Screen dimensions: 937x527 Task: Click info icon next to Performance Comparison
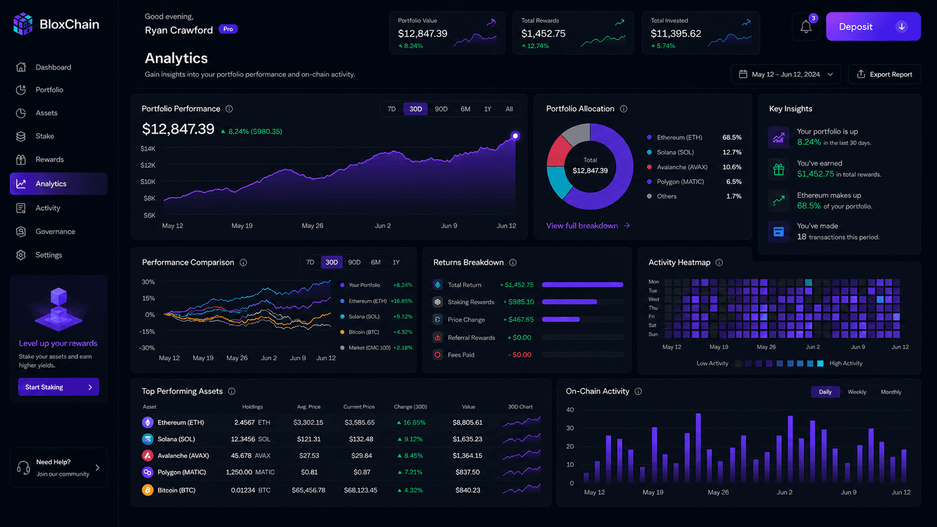(x=243, y=262)
